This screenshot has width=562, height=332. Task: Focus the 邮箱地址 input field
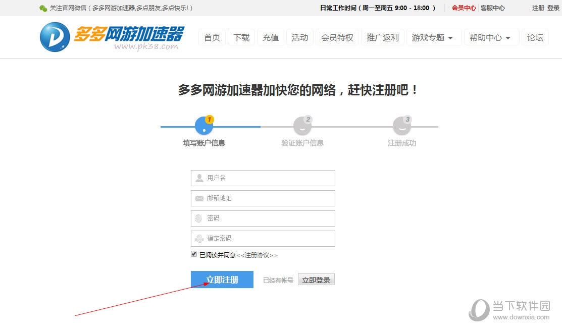263,198
